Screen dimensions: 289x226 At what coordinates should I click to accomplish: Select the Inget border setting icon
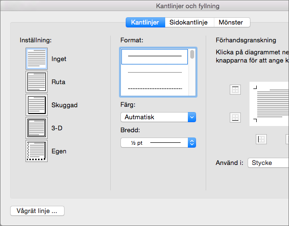pyautogui.click(x=37, y=59)
